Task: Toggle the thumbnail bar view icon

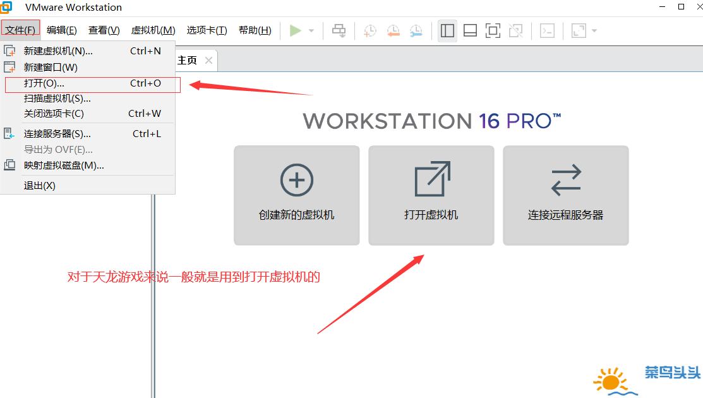Action: [x=471, y=31]
